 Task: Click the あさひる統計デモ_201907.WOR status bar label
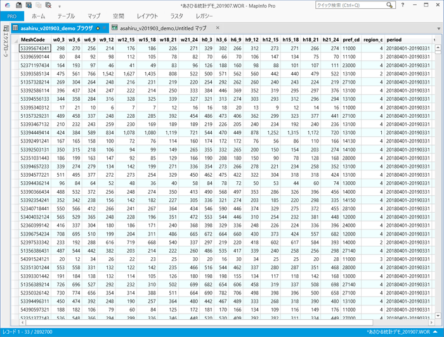tap(398, 332)
